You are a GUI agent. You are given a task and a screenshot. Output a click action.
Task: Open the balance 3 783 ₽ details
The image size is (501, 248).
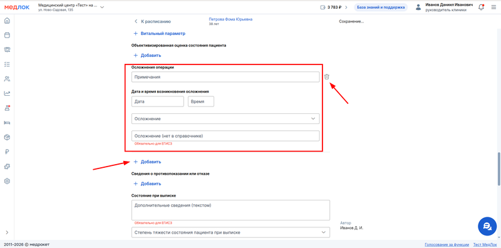(334, 8)
